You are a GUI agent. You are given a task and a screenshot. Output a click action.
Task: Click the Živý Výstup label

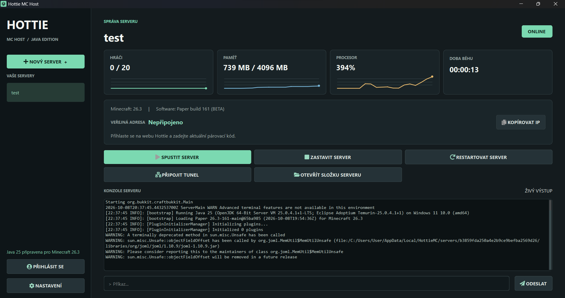pos(538,191)
